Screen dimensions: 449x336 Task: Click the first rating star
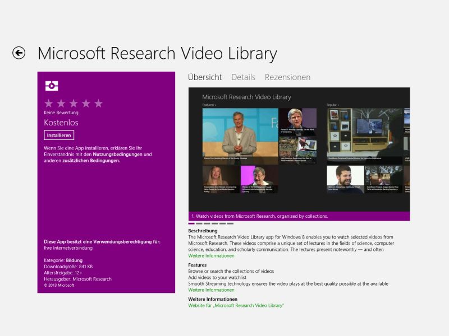pyautogui.click(x=49, y=103)
